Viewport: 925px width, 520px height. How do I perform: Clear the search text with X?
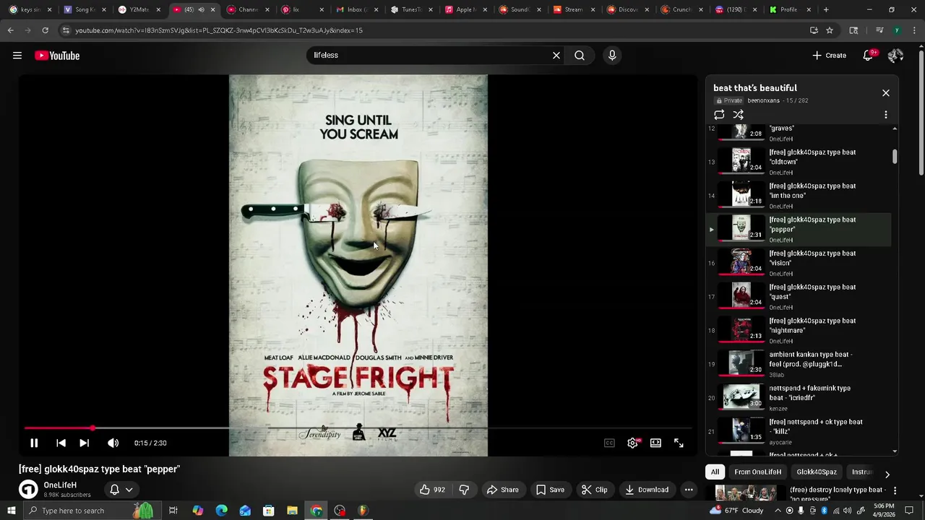pos(556,56)
